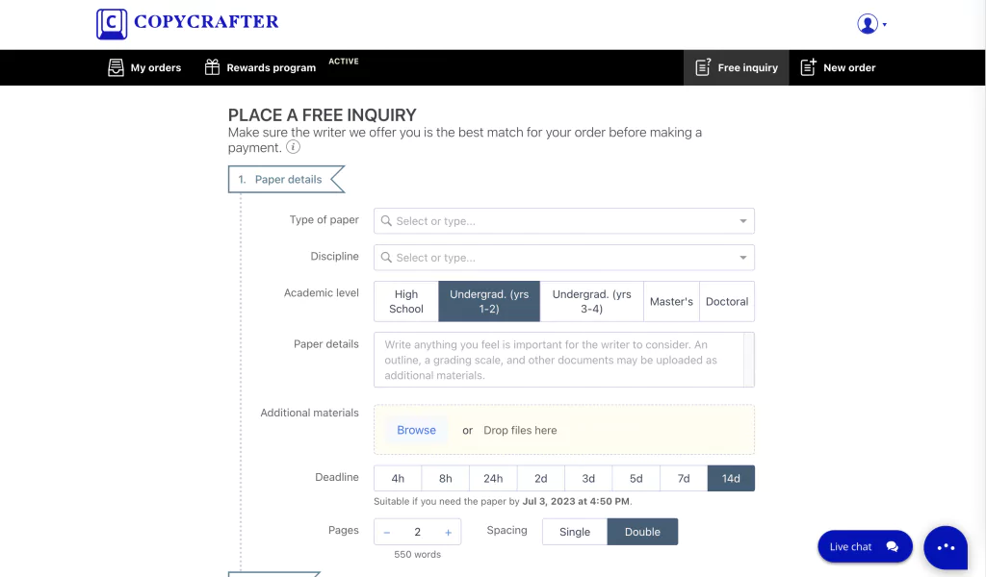986x577 pixels.
Task: Click the Free inquiry document icon
Action: click(x=703, y=67)
